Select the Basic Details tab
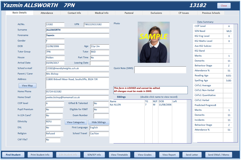 (19, 13)
